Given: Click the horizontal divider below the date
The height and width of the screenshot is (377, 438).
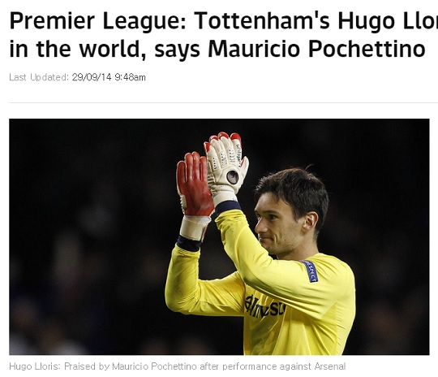Looking at the screenshot, I should click(x=224, y=102).
